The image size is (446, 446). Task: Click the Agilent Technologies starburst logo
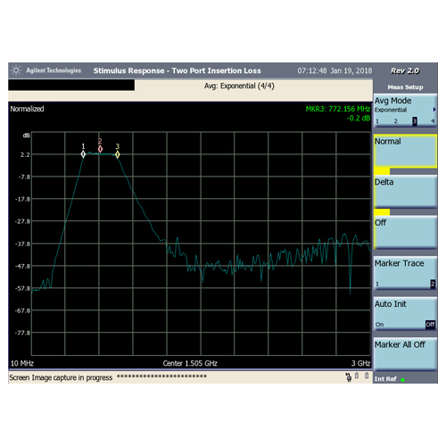(x=16, y=70)
